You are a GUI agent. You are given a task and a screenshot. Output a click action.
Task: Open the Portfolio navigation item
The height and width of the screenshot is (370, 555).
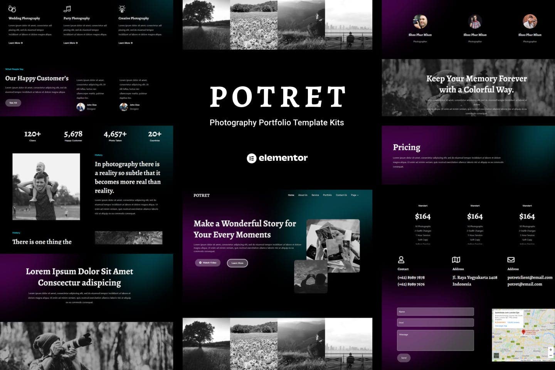pos(327,195)
